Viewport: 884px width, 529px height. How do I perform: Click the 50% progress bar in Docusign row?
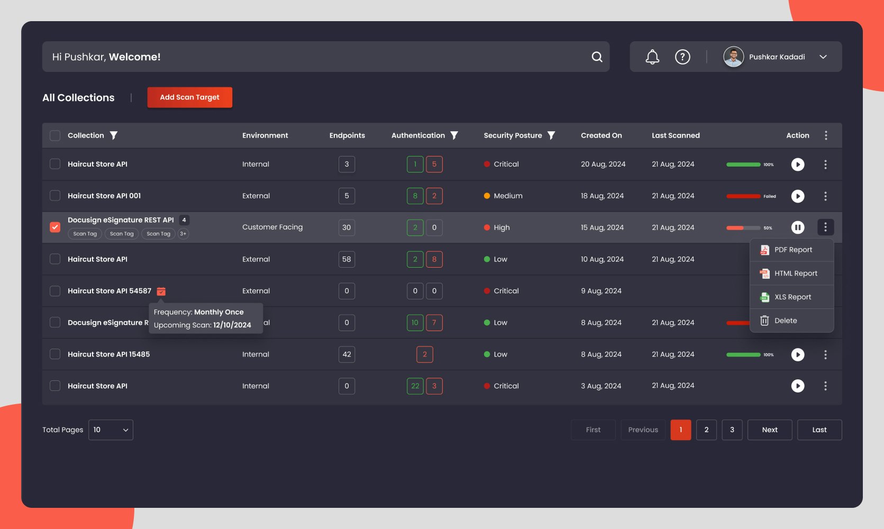pos(743,228)
